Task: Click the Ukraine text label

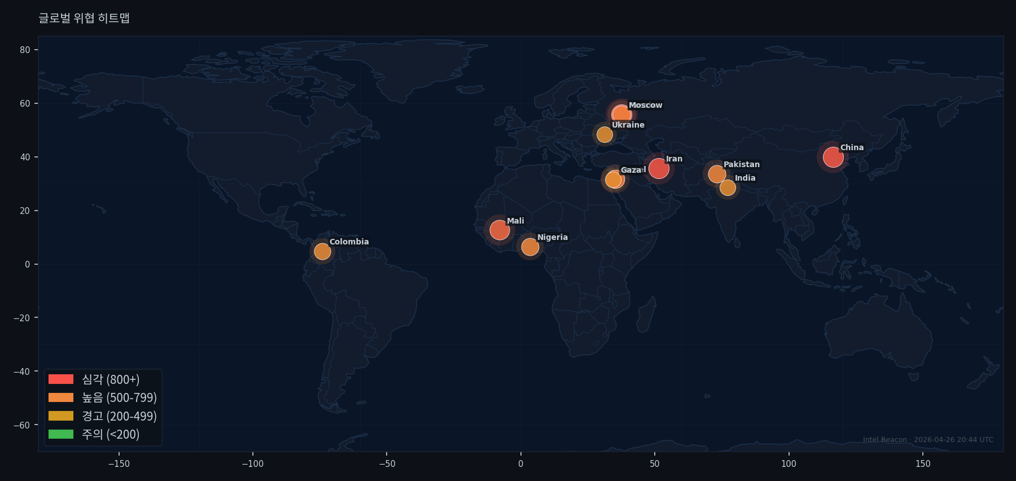Action: point(628,125)
